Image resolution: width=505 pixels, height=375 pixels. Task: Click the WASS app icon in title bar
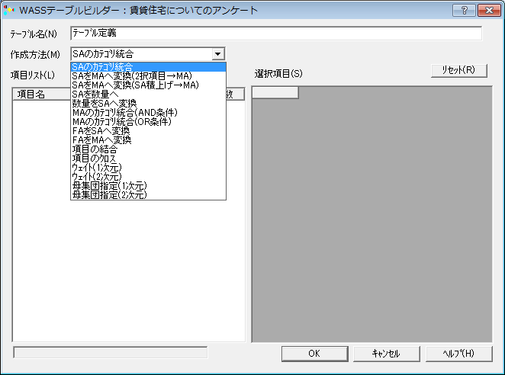tap(9, 10)
